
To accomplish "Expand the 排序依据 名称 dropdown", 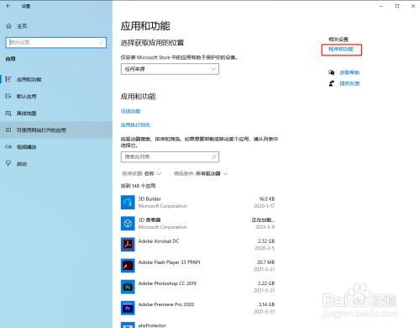I will [142, 174].
